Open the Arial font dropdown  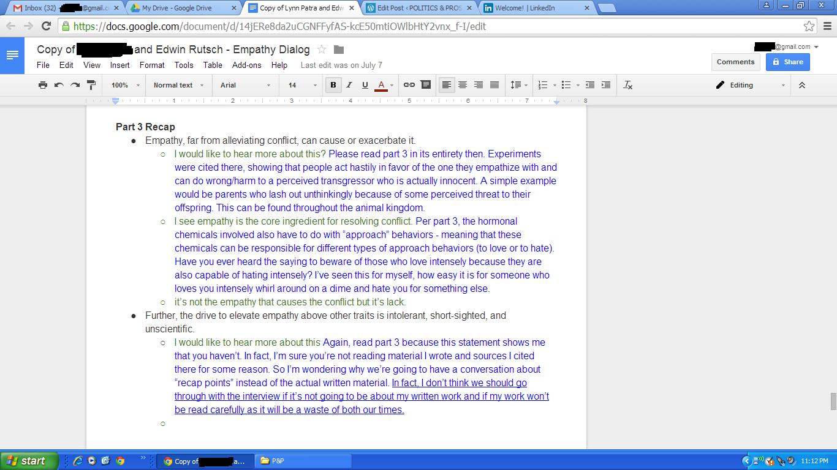coord(245,85)
